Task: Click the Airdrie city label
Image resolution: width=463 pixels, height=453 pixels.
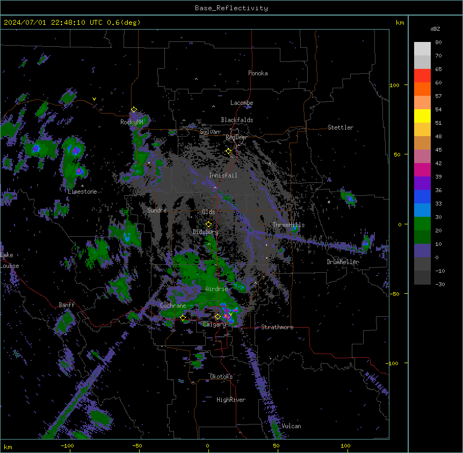Action: click(216, 289)
